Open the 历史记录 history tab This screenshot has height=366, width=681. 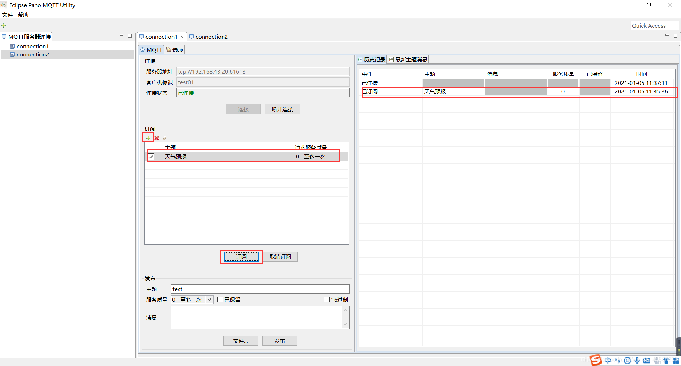tap(372, 59)
